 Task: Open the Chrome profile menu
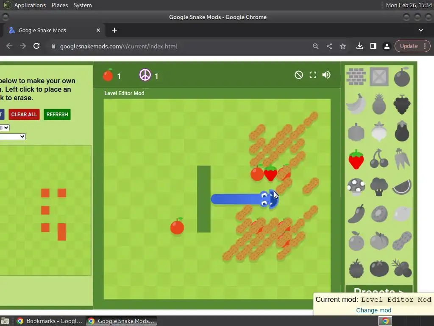click(x=387, y=46)
